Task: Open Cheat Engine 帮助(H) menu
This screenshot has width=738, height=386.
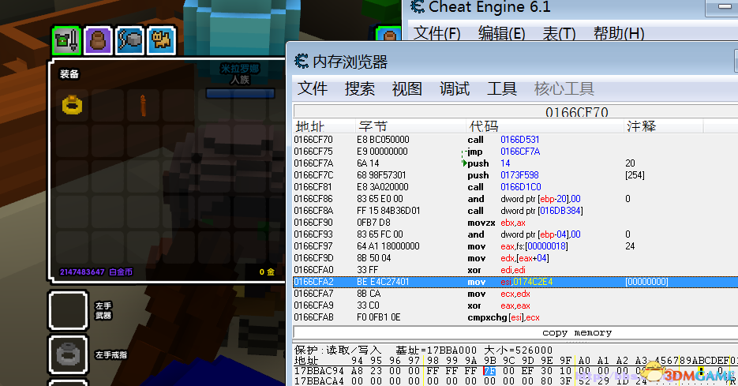Action: click(619, 33)
